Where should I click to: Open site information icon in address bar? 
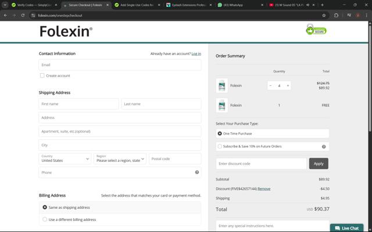coord(33,16)
